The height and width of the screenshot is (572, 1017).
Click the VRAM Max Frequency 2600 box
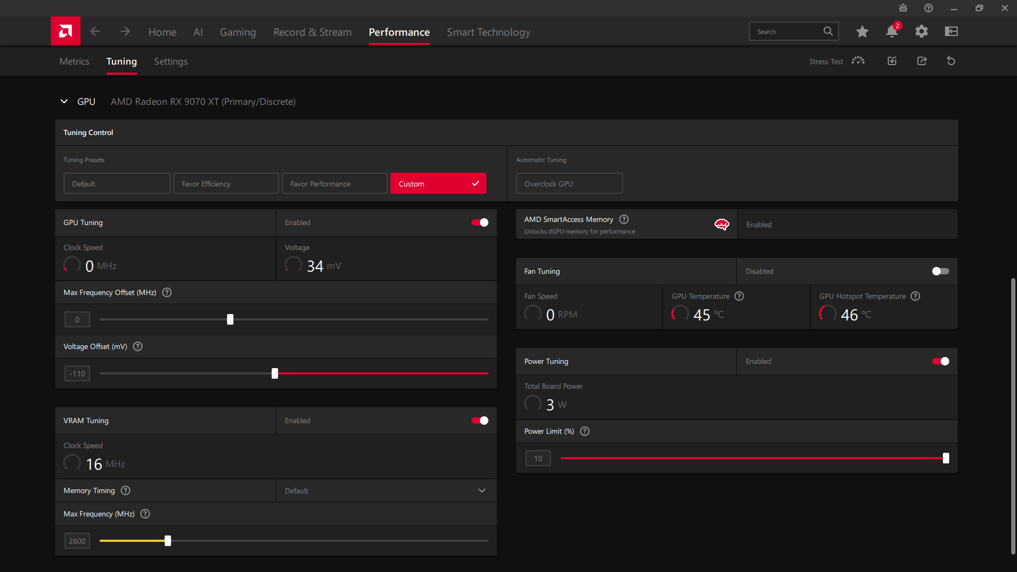[77, 541]
